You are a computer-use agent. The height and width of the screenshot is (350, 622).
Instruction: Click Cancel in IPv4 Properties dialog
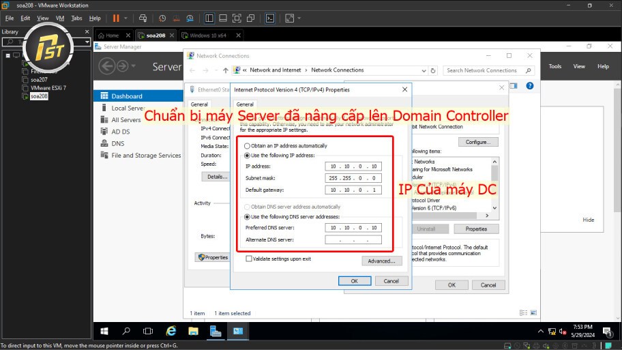391,281
